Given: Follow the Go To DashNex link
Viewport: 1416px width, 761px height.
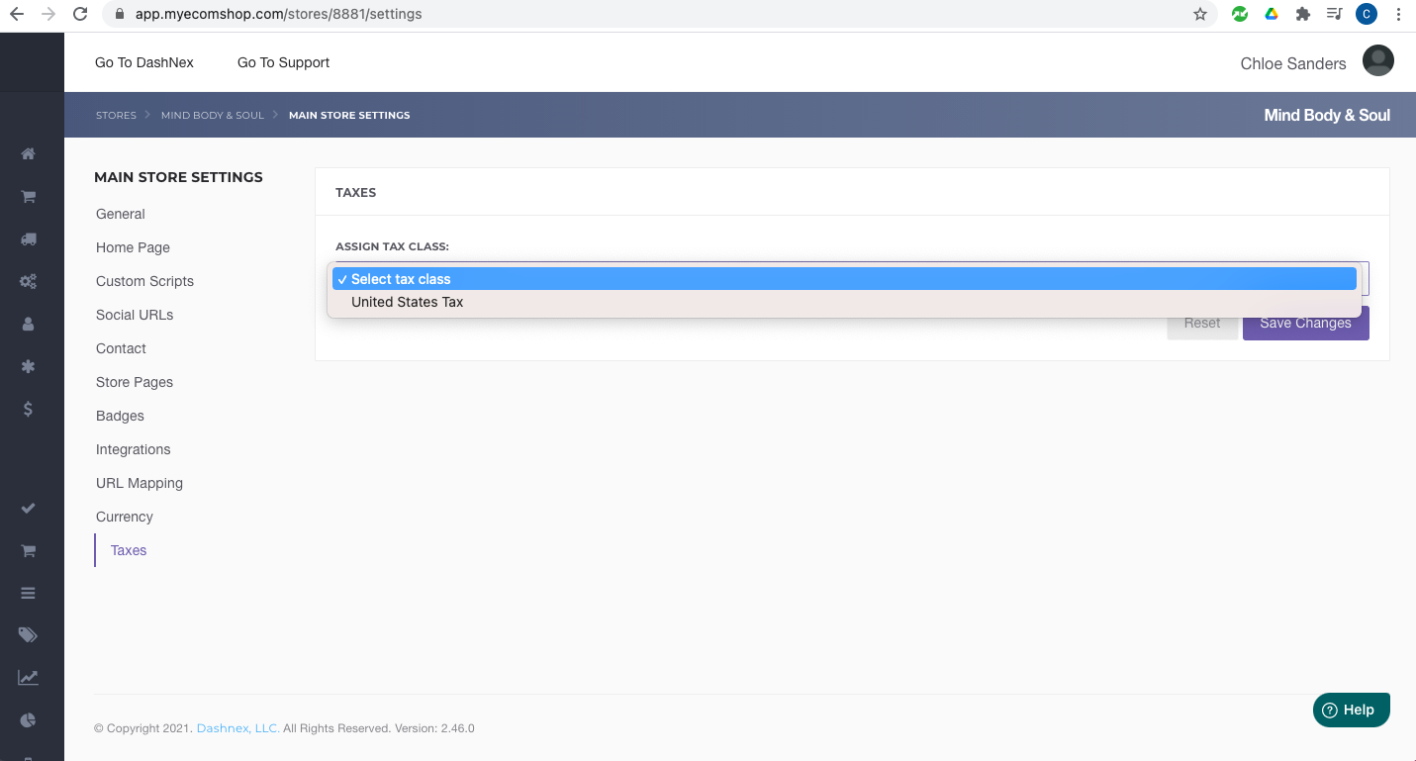Looking at the screenshot, I should [x=144, y=62].
